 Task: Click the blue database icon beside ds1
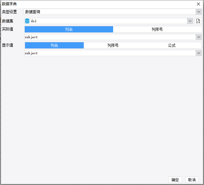(x=27, y=21)
